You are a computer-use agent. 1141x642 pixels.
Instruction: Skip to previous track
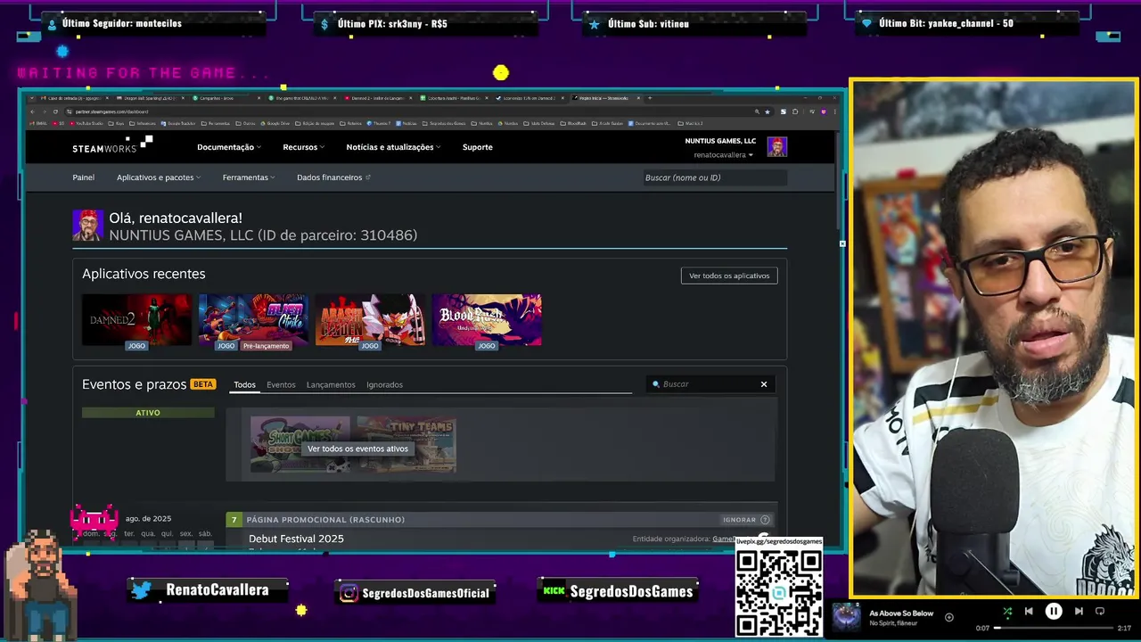pyautogui.click(x=1029, y=612)
